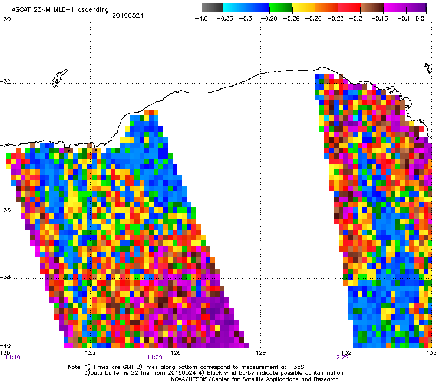This screenshot has width=436, height=383.
Task: Click the purple 14:10 pass time
Action: coord(13,358)
